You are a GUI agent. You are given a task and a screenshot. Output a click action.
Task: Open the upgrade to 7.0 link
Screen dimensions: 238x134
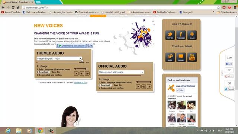(80, 83)
